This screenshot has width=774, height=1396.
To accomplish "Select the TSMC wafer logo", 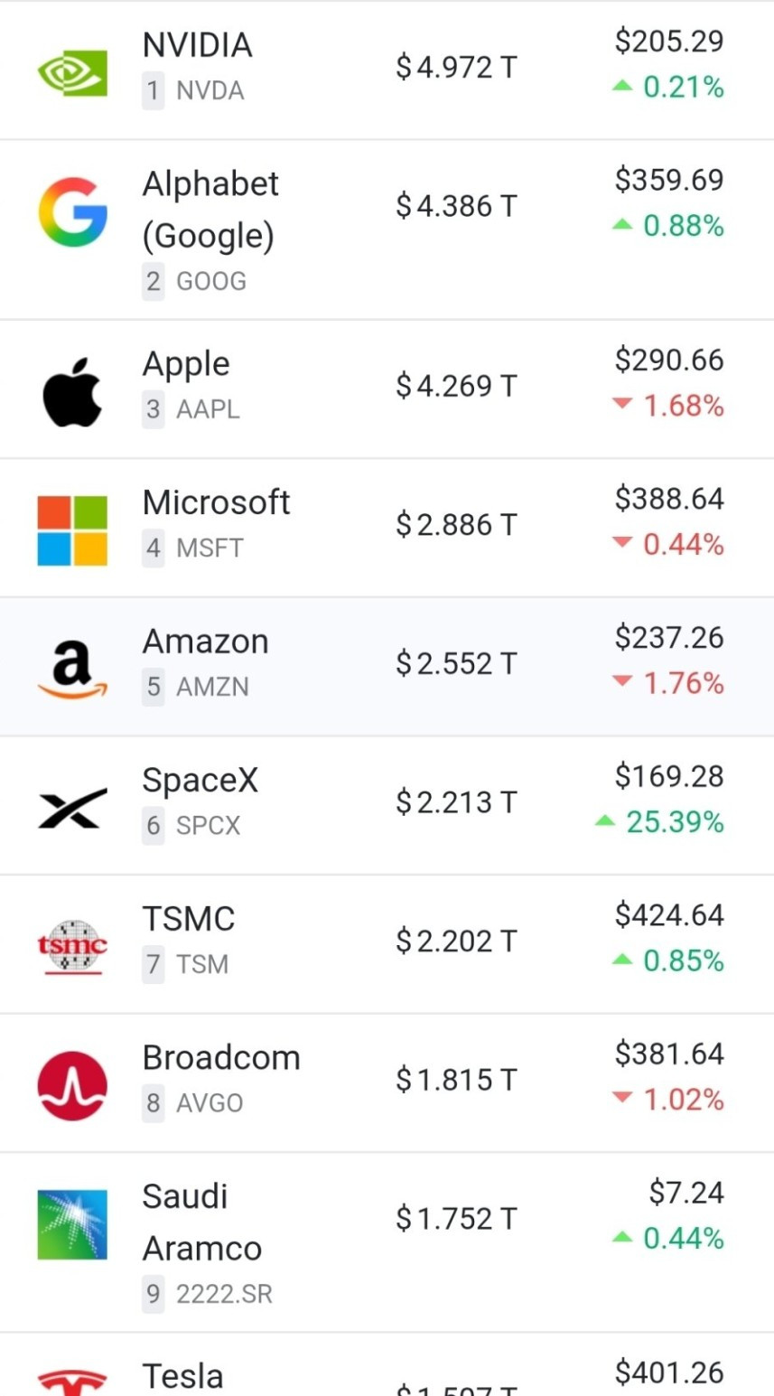I will click(72, 946).
